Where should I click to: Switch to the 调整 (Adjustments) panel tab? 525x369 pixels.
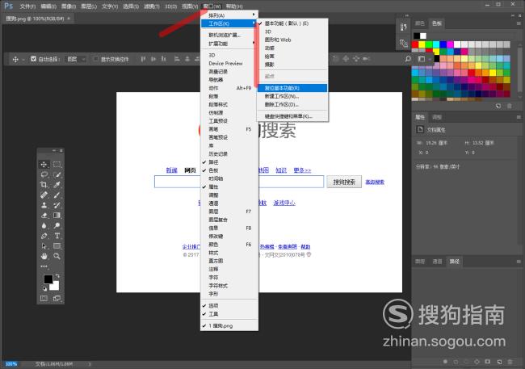(437, 117)
